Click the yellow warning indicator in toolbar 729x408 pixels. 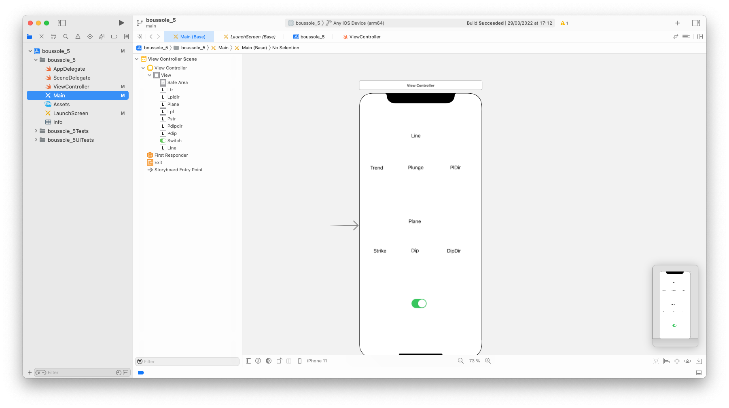pos(564,23)
